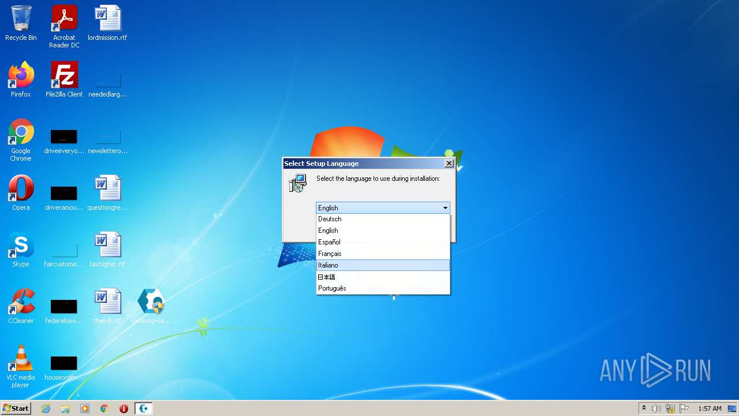Launch Skype desktop shortcut
This screenshot has height=416, width=739.
[x=21, y=250]
